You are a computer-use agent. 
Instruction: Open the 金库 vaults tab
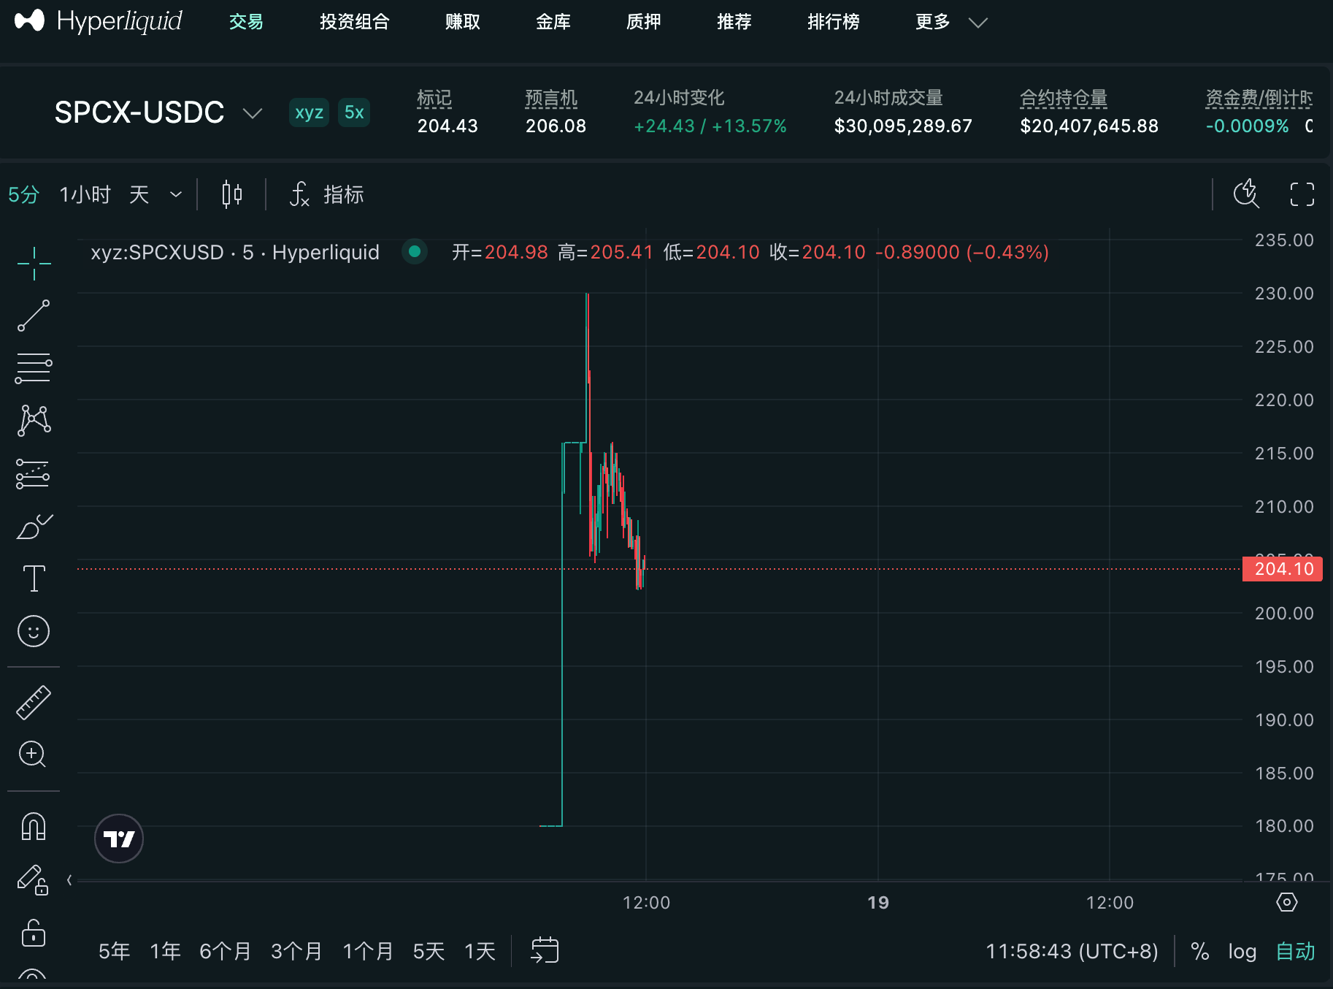tap(553, 22)
